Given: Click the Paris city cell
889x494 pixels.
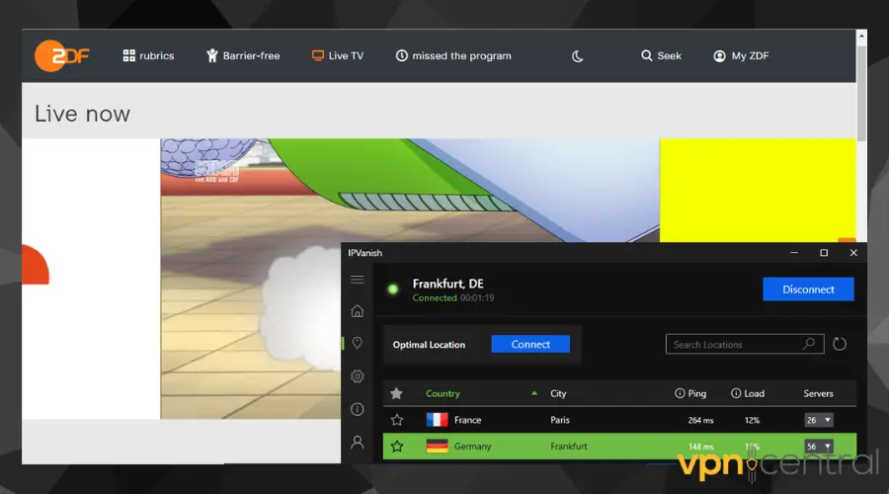Looking at the screenshot, I should 560,420.
